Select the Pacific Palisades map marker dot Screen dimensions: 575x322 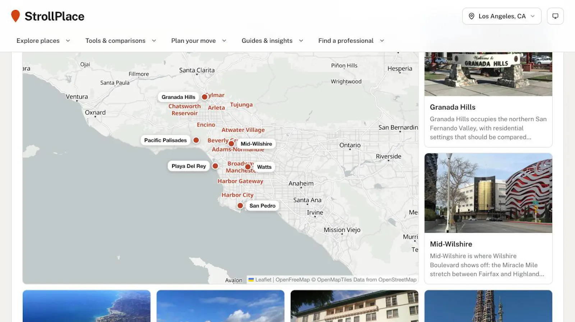click(x=196, y=140)
